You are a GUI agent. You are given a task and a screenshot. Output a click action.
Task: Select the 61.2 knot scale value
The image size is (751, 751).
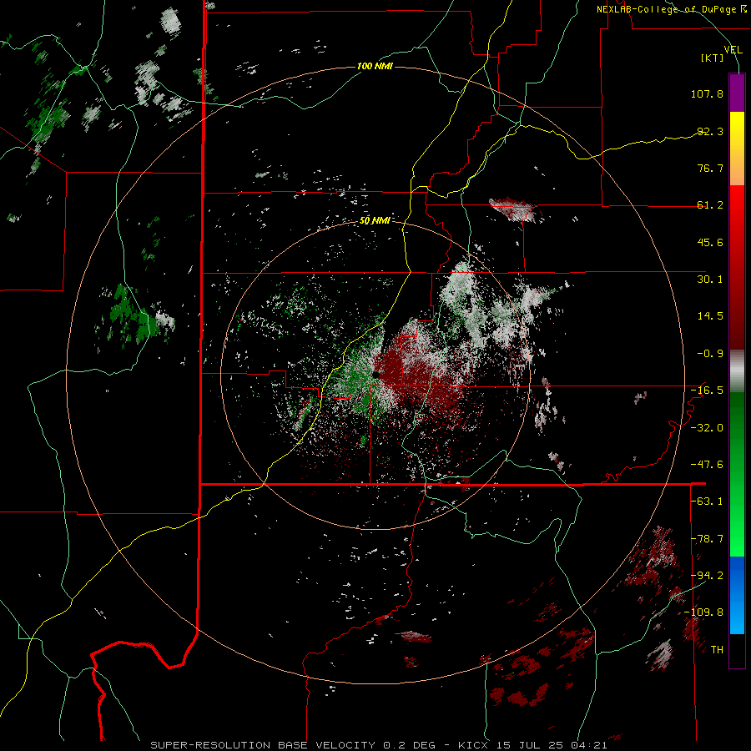(710, 205)
